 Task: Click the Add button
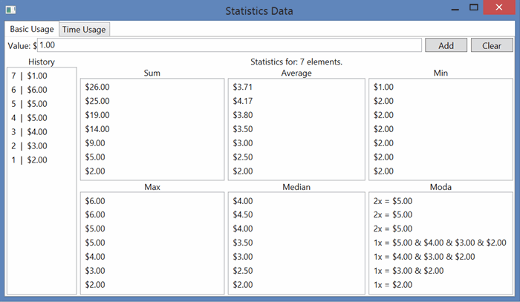coord(446,45)
